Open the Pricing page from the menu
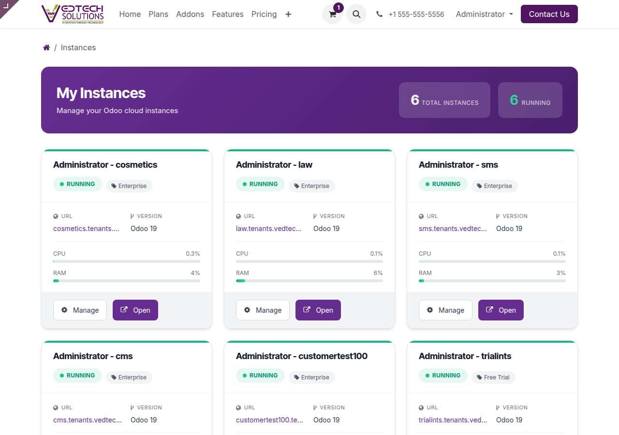 click(264, 14)
